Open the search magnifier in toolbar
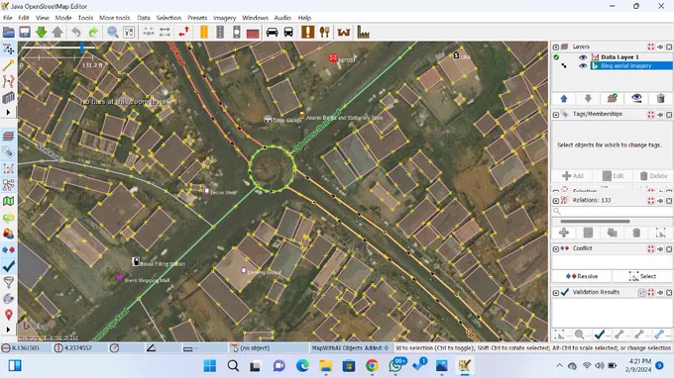Viewport: 674px width, 378px height. click(x=113, y=33)
